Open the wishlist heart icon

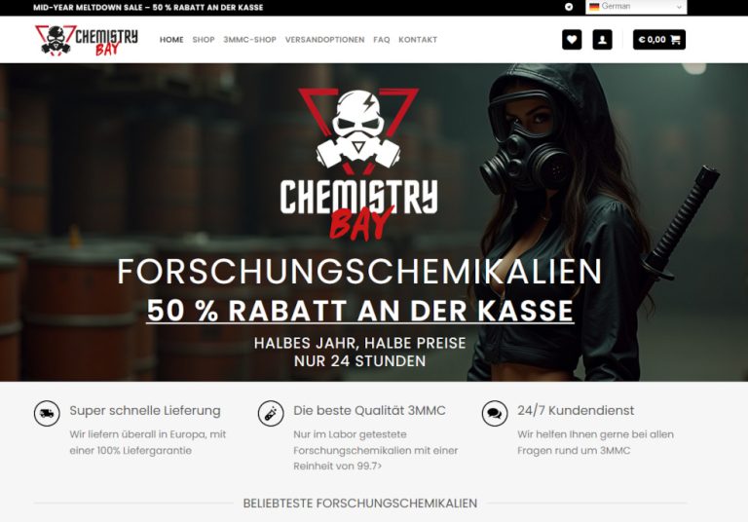coord(572,40)
